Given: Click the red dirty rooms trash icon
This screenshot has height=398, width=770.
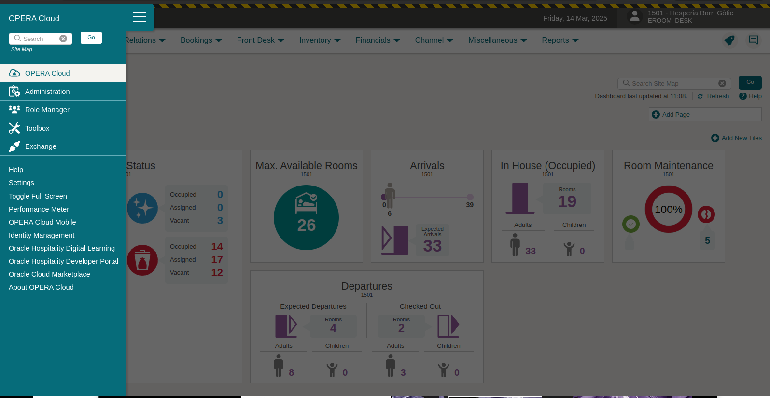Looking at the screenshot, I should click(x=142, y=260).
